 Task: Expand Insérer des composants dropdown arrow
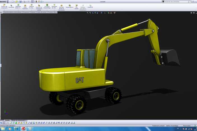coord(4,10)
